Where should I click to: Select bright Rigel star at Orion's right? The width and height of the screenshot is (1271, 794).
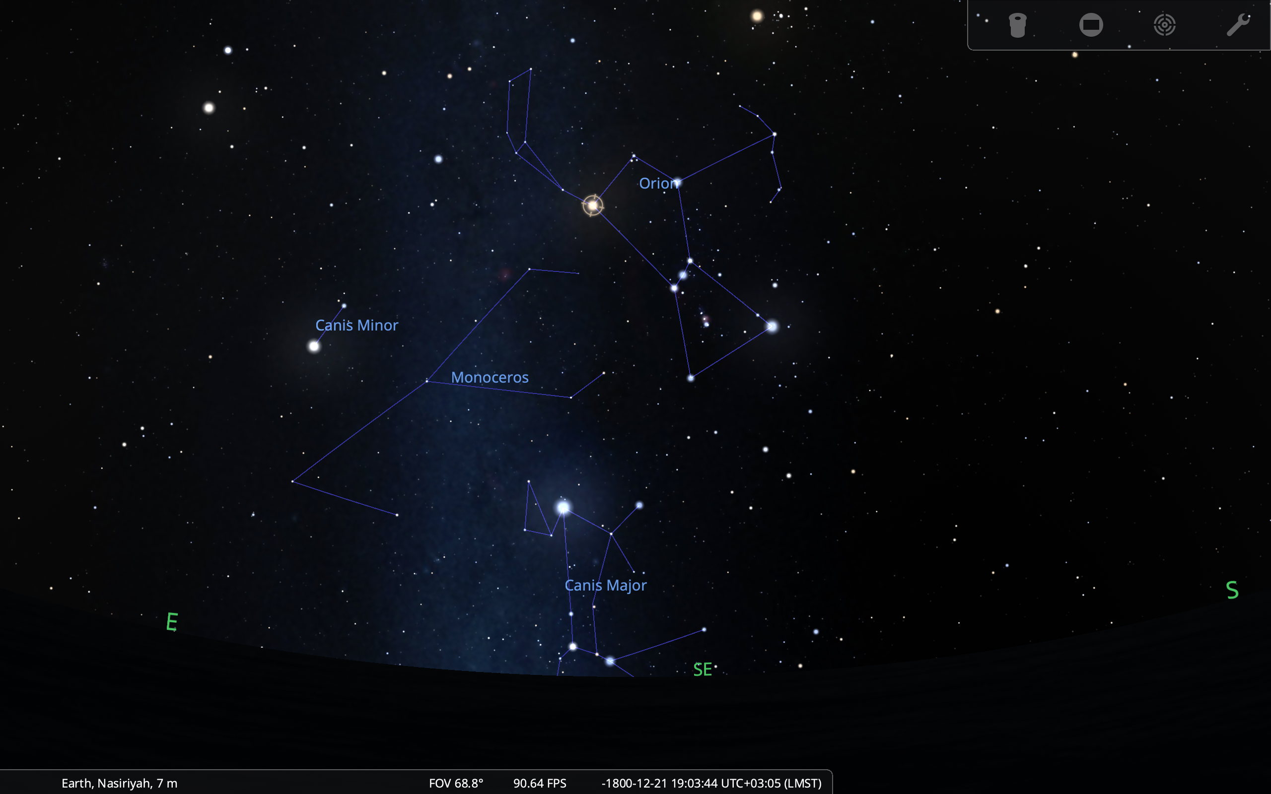(x=772, y=327)
